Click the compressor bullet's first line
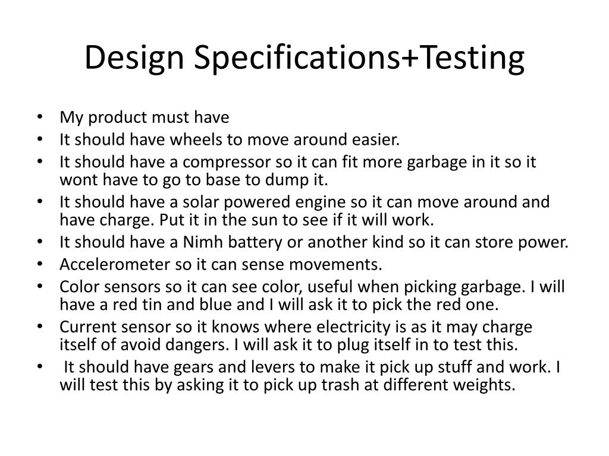 (x=297, y=162)
